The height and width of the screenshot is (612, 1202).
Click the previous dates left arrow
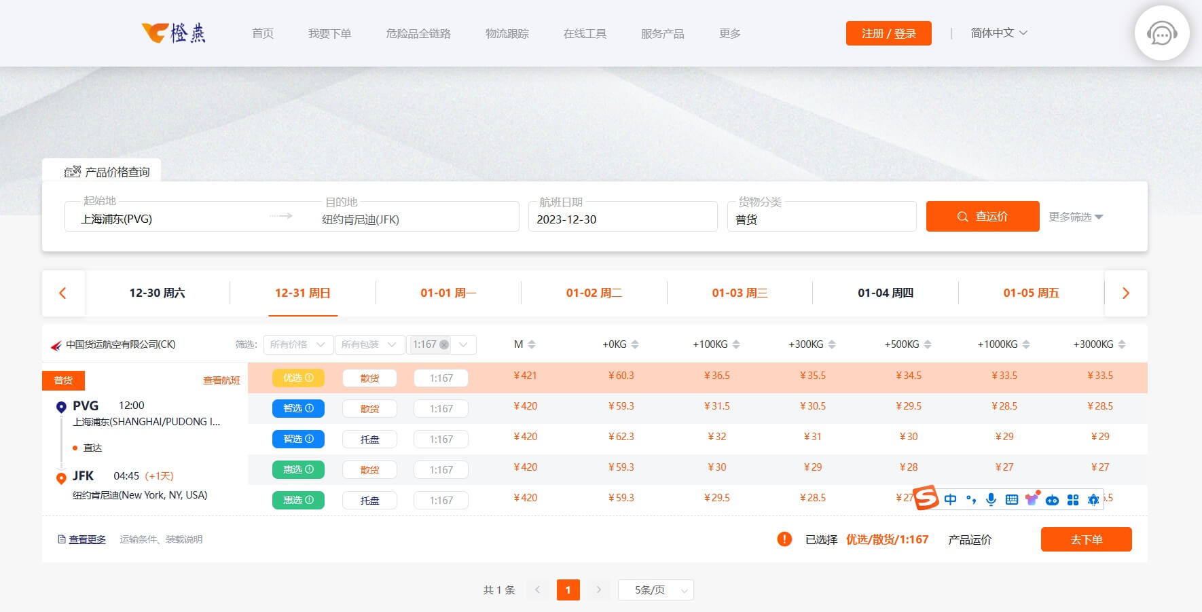click(x=63, y=293)
